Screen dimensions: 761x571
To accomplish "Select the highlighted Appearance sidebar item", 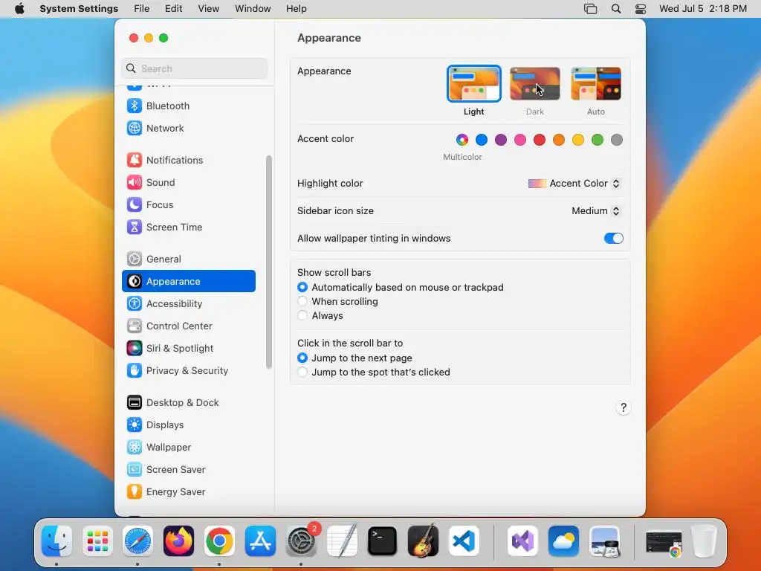I will click(x=188, y=282).
